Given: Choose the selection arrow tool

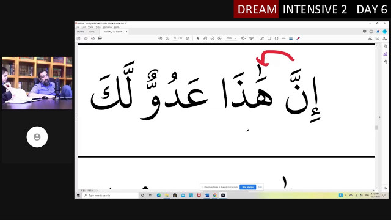Looking at the screenshot, I should 198,38.
